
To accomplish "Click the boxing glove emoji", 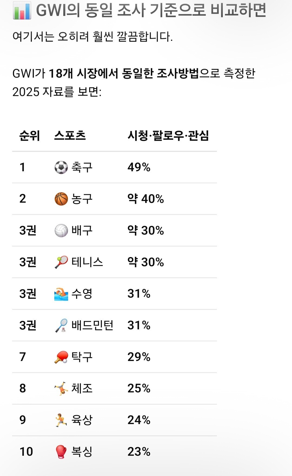I will coord(61,452).
